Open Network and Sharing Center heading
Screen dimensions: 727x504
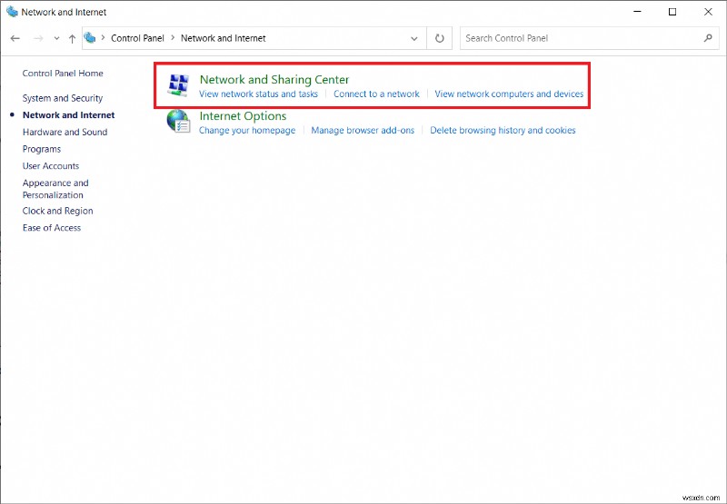274,80
